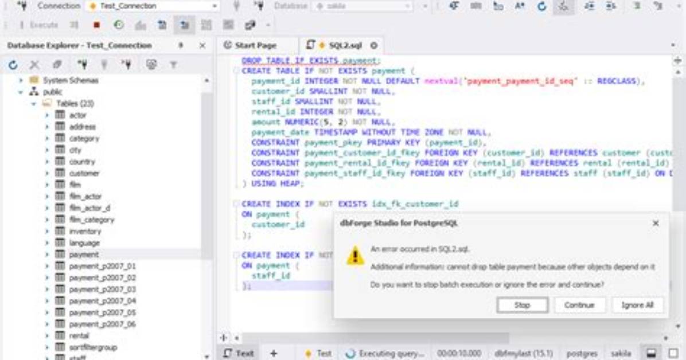Click the delete X icon in Database Explorer toolbar
This screenshot has height=360, width=686.
[x=34, y=65]
